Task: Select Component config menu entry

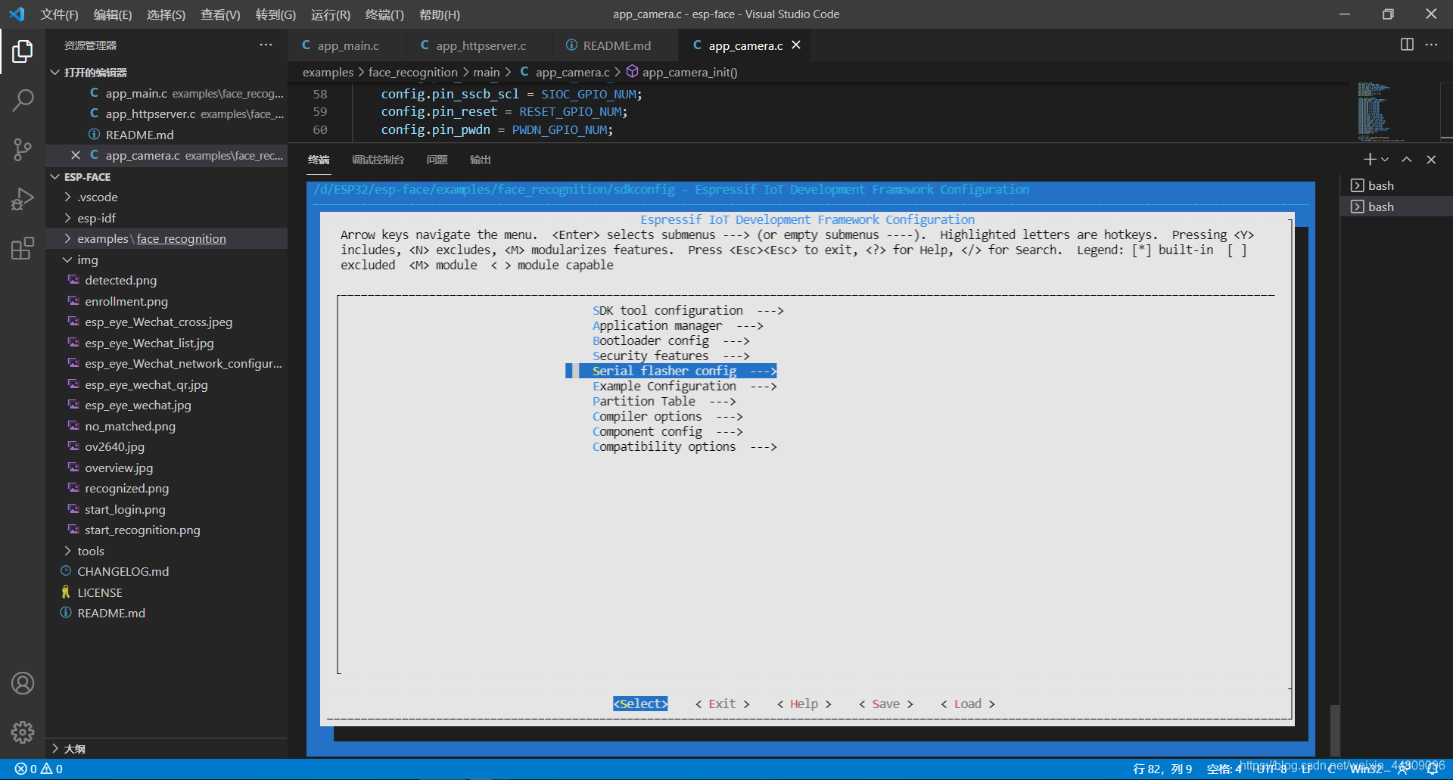Action: (x=667, y=431)
